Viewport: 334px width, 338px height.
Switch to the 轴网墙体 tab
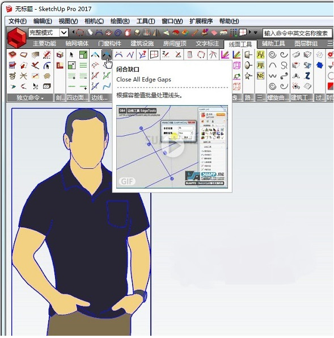point(77,44)
